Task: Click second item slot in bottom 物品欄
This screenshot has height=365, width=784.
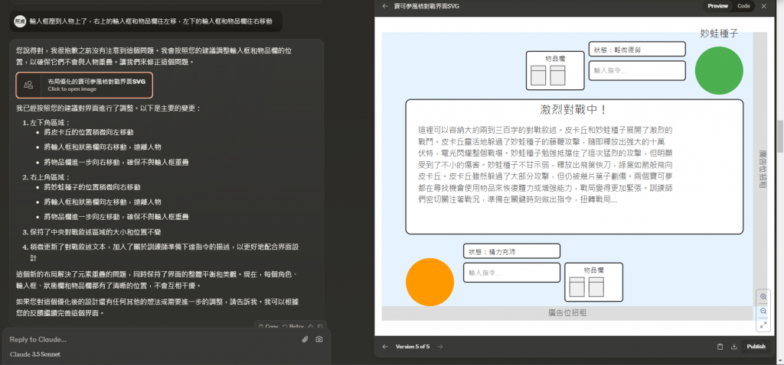Action: point(596,286)
